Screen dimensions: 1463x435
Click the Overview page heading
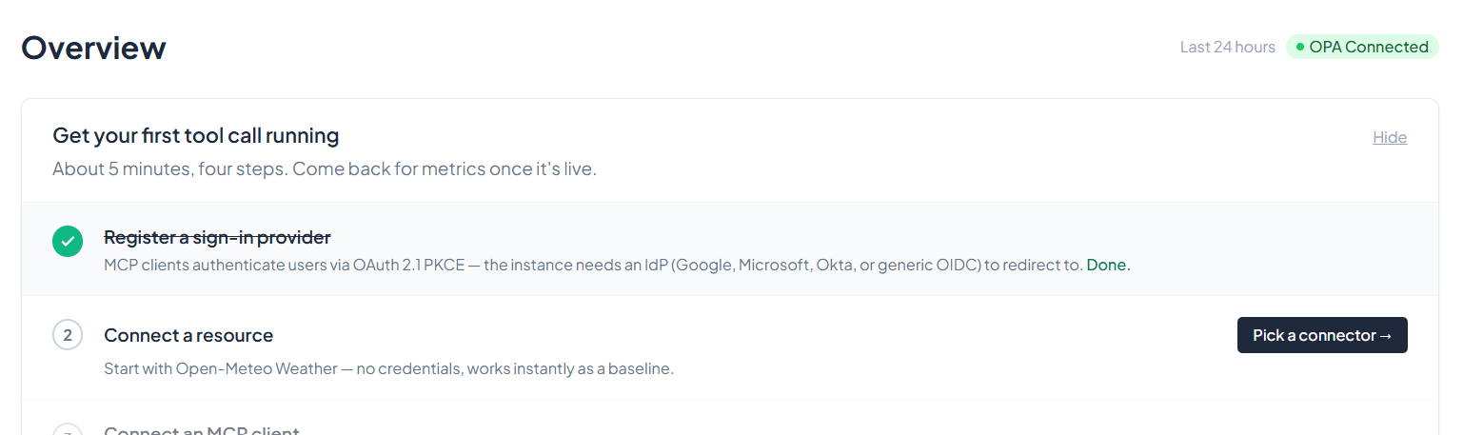point(94,47)
